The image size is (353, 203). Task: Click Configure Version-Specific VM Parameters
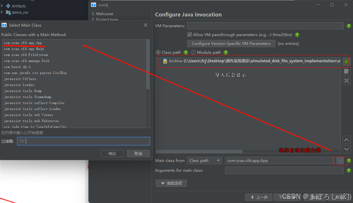click(231, 44)
